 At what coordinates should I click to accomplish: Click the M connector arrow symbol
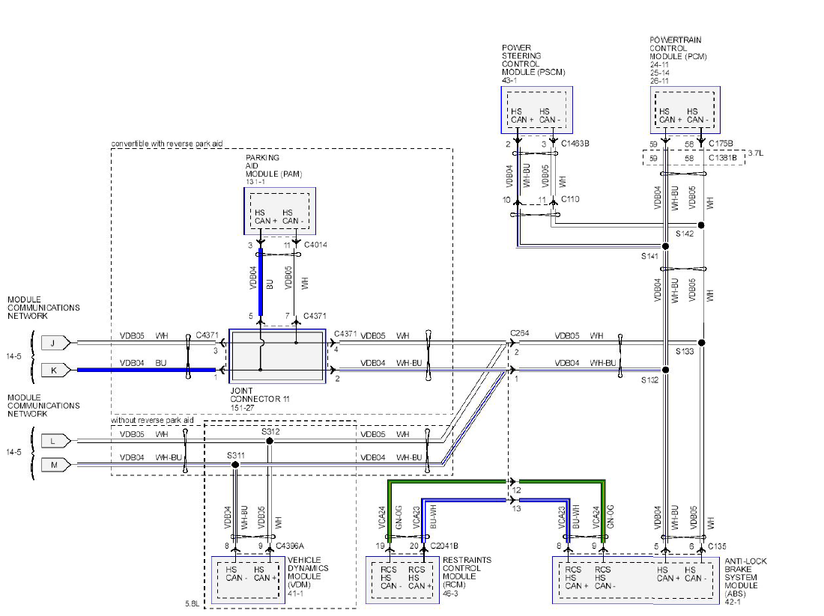(55, 465)
